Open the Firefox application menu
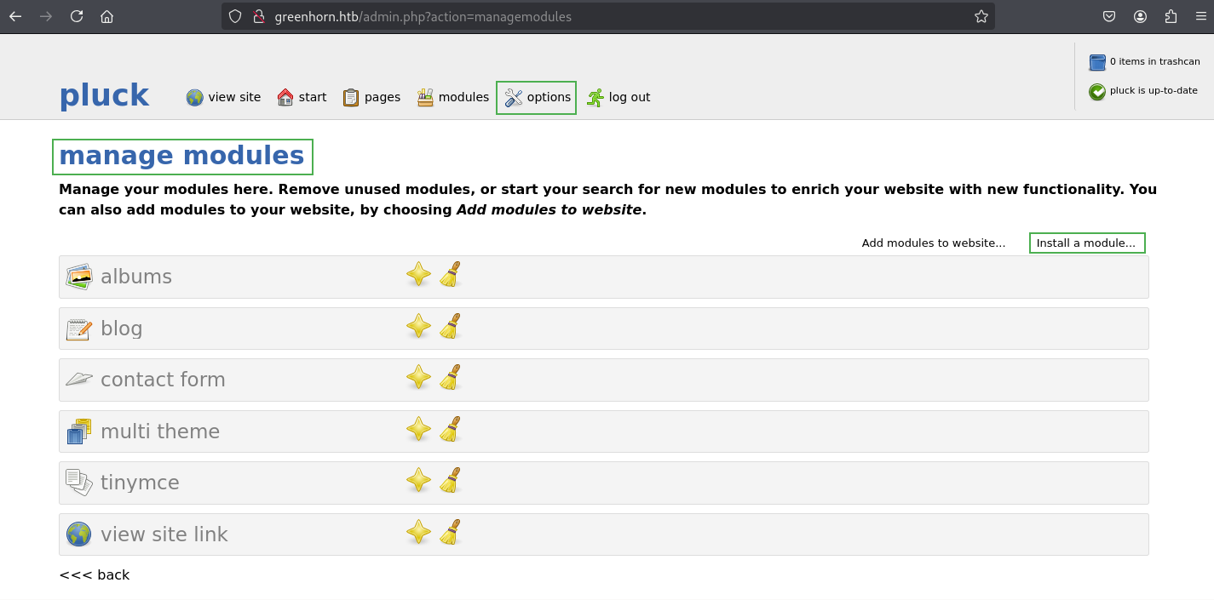 tap(1200, 16)
